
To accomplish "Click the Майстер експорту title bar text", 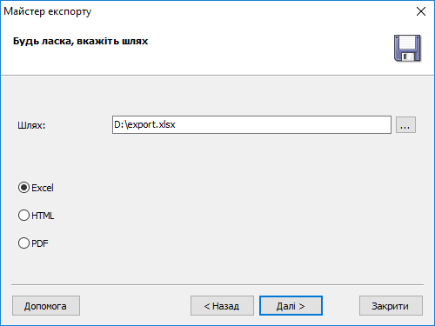I will click(48, 11).
